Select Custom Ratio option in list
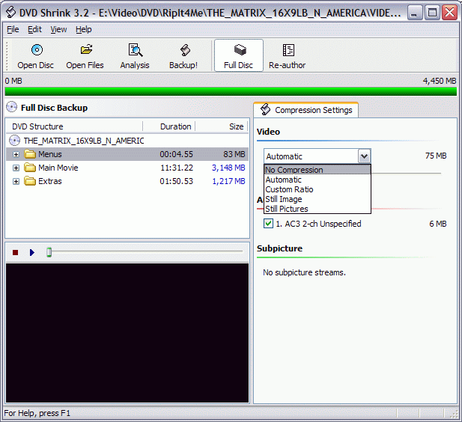The width and height of the screenshot is (462, 422). click(x=289, y=189)
